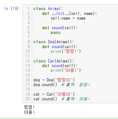Click 'def sound(self):' on line 5
The image size is (118, 119).
pos(60,28)
